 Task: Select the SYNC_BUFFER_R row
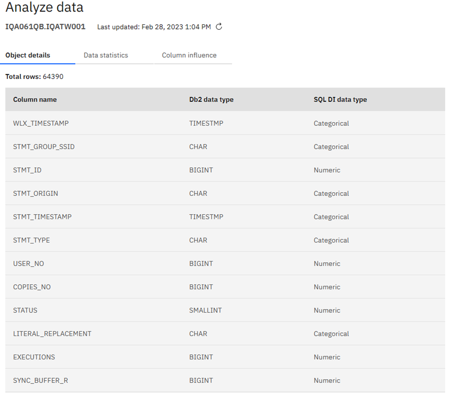[40, 381]
